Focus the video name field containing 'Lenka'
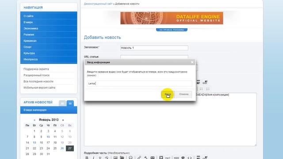Screen dimensions: 283x159 point(140,83)
